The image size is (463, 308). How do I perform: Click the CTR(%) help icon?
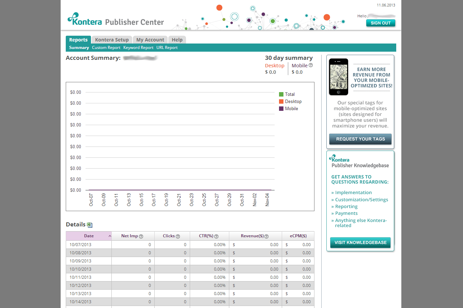(216, 236)
